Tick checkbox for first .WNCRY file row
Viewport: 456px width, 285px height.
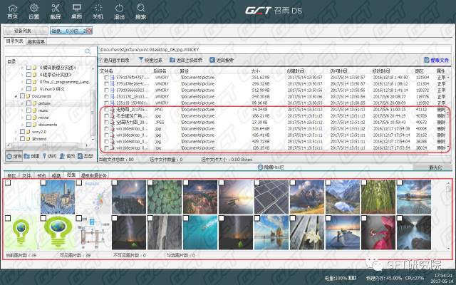coord(107,77)
